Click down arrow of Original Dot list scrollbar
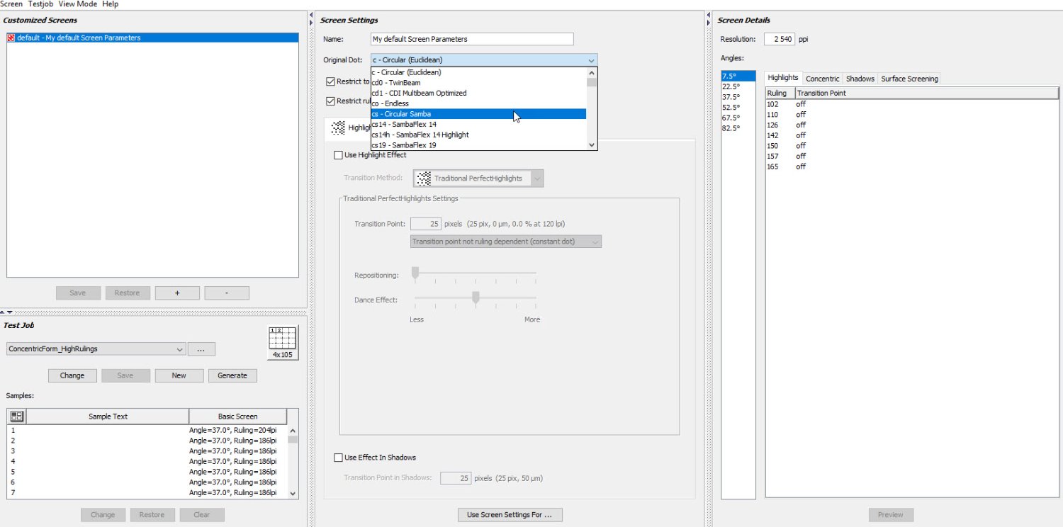The height and width of the screenshot is (527, 1063). (592, 145)
